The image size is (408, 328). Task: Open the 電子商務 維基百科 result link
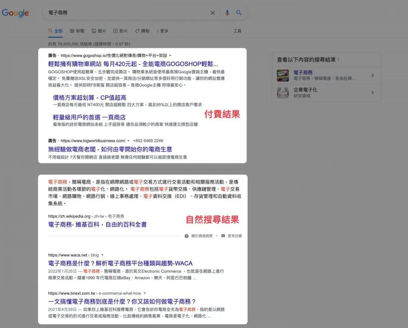pyautogui.click(x=97, y=224)
